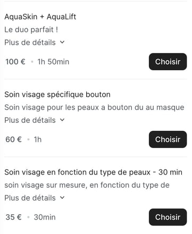Click the soin visage sur mesure description
Image resolution: width=192 pixels, height=234 pixels.
pyautogui.click(x=87, y=185)
